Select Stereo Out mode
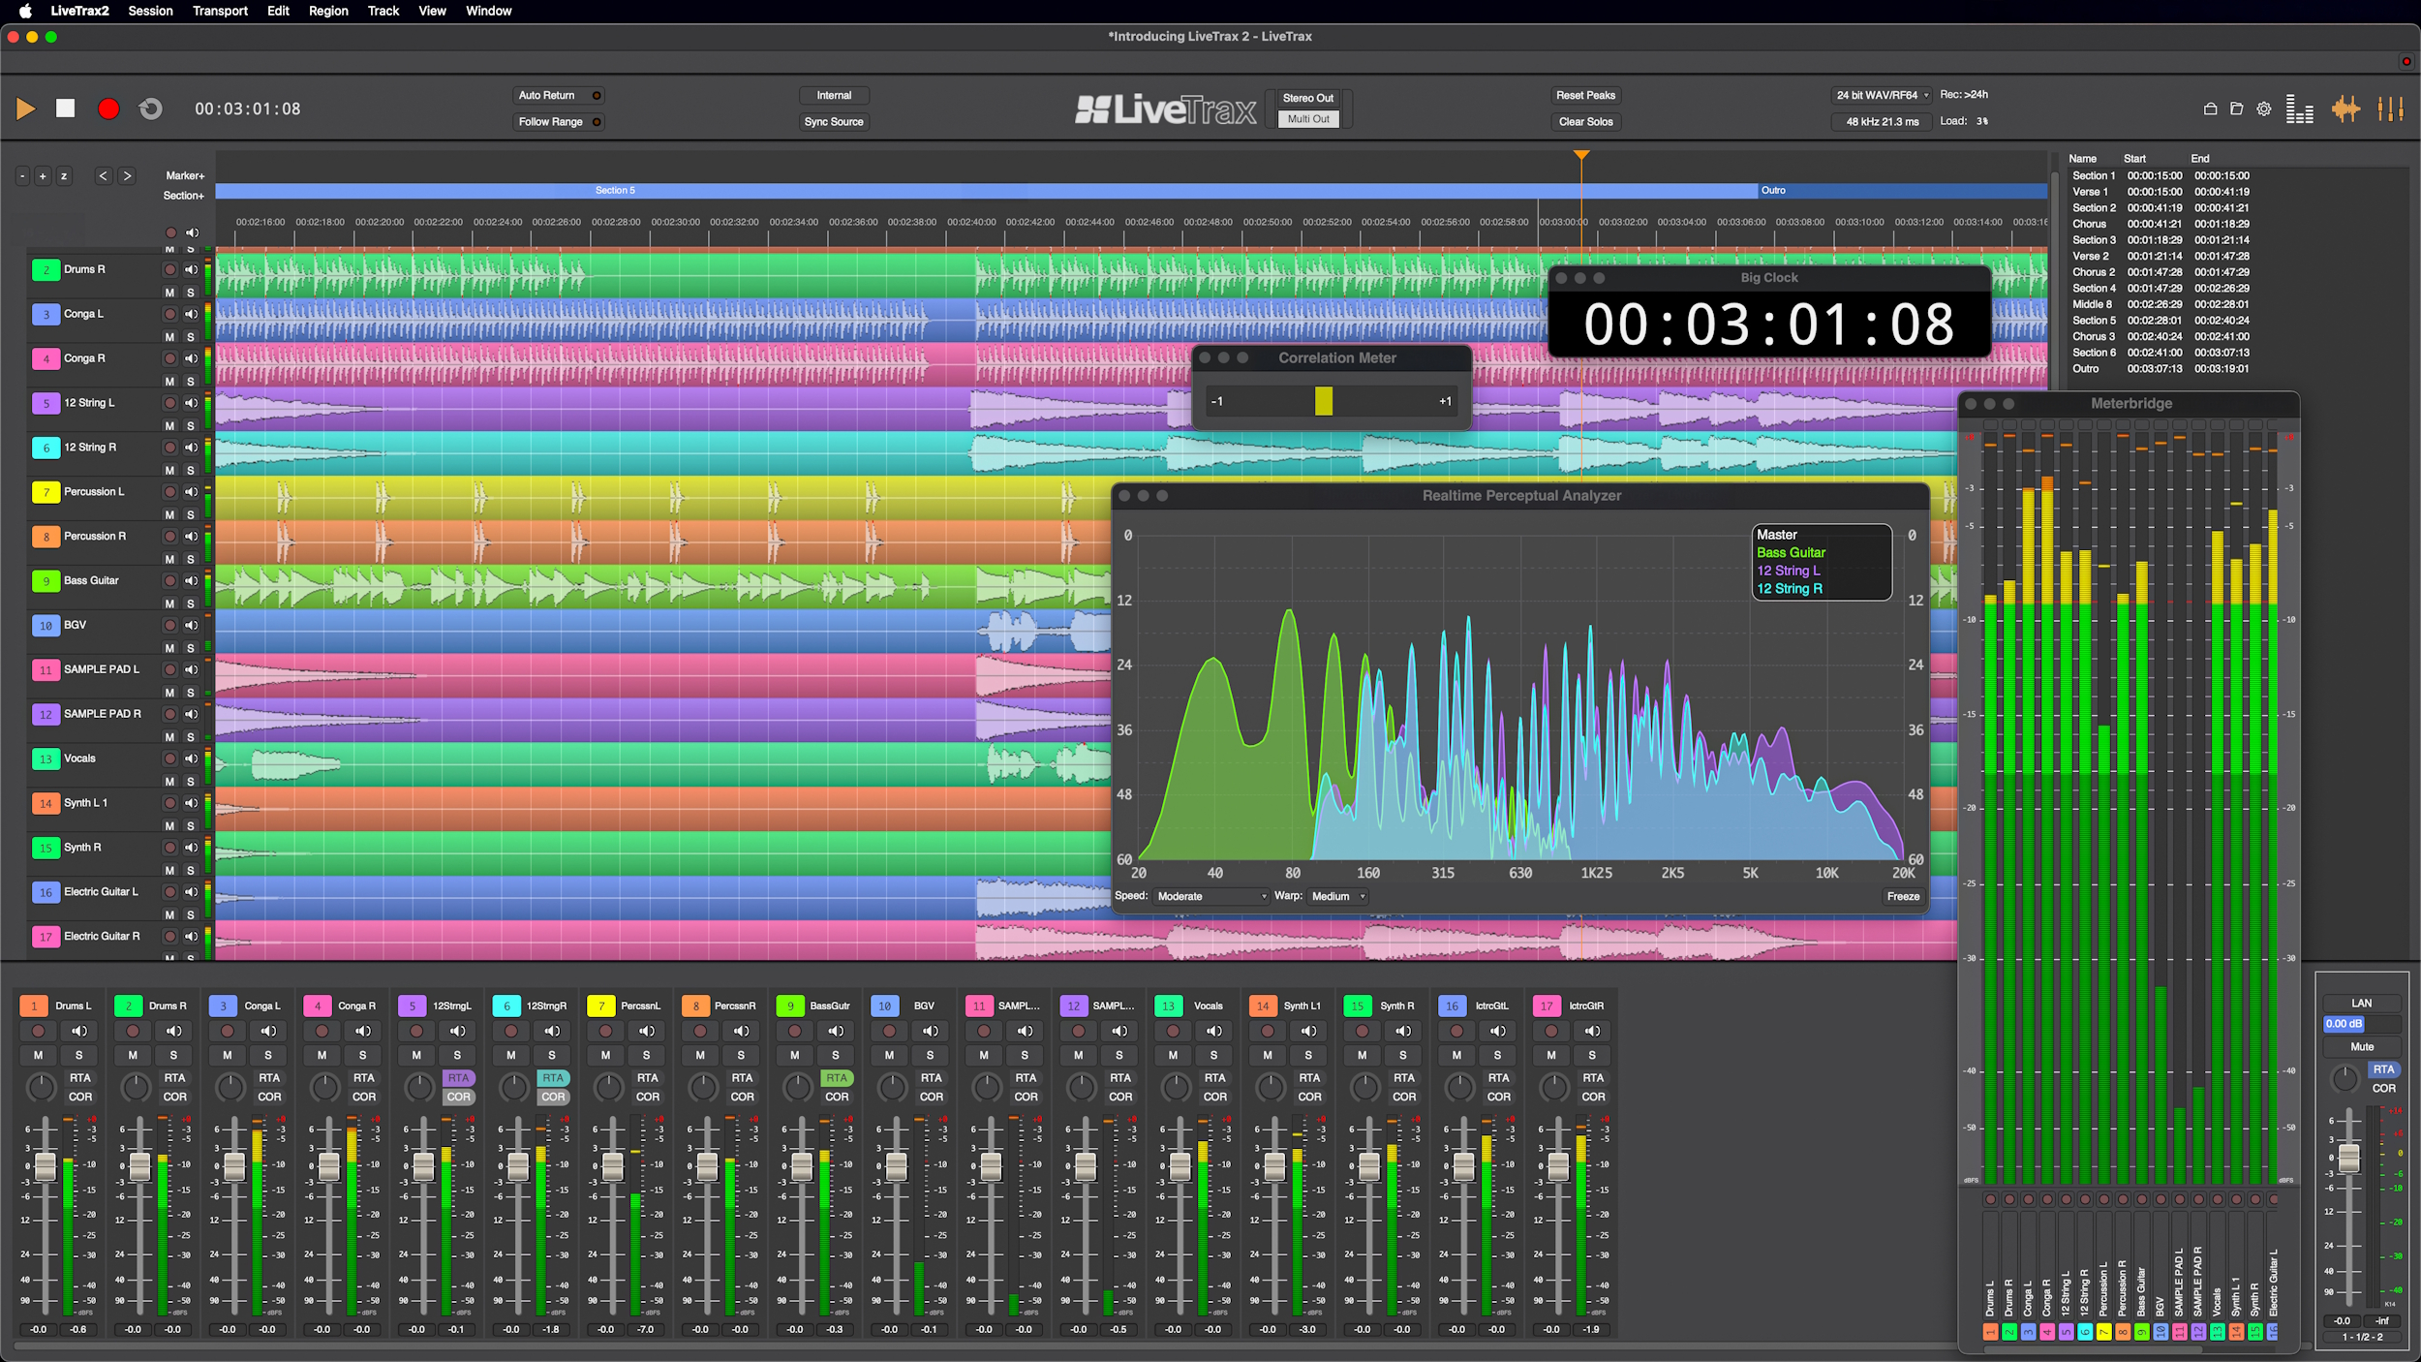This screenshot has height=1362, width=2421. [x=1308, y=98]
